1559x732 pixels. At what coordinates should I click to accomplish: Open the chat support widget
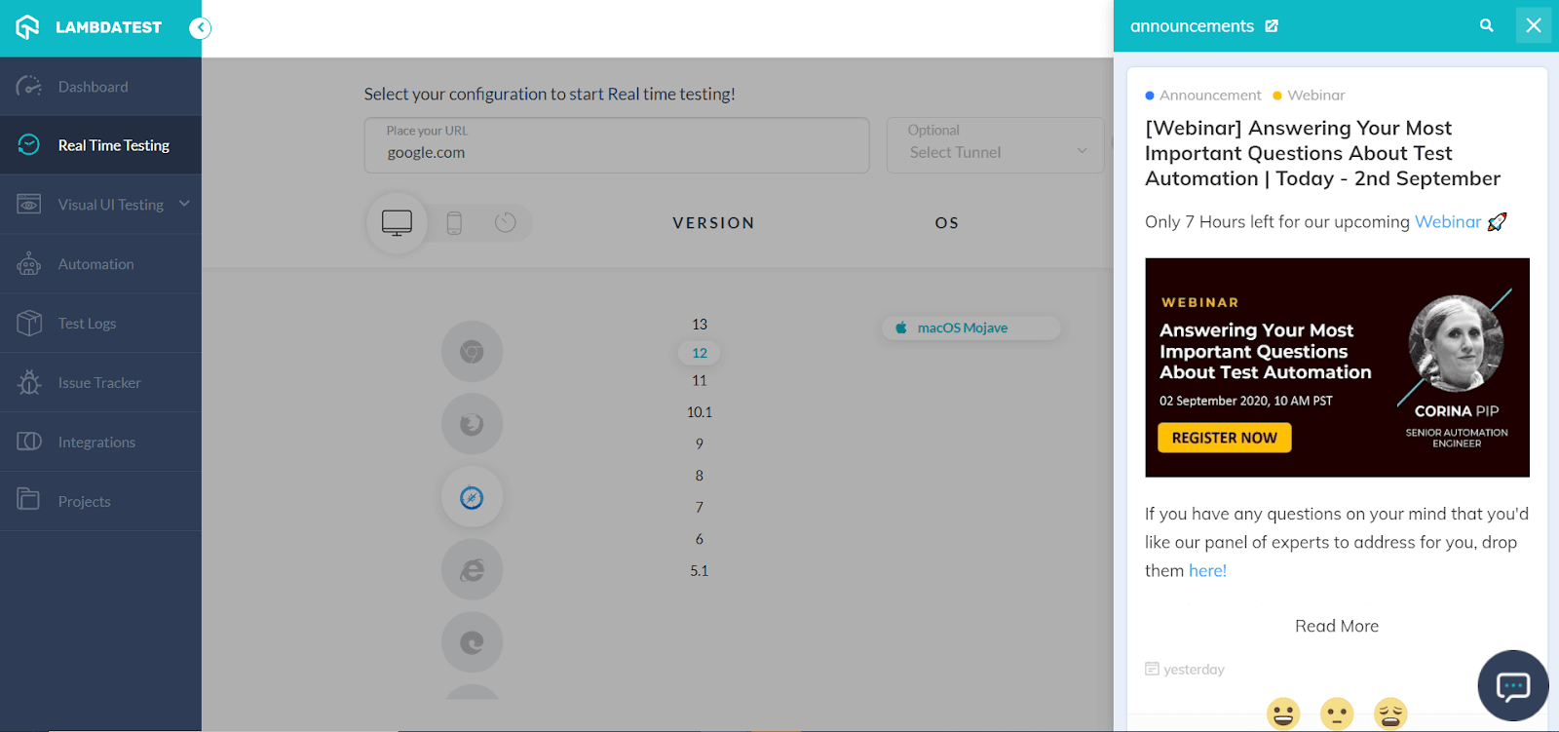coord(1512,686)
